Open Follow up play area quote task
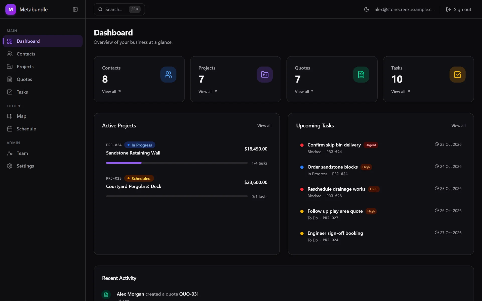 [335, 211]
